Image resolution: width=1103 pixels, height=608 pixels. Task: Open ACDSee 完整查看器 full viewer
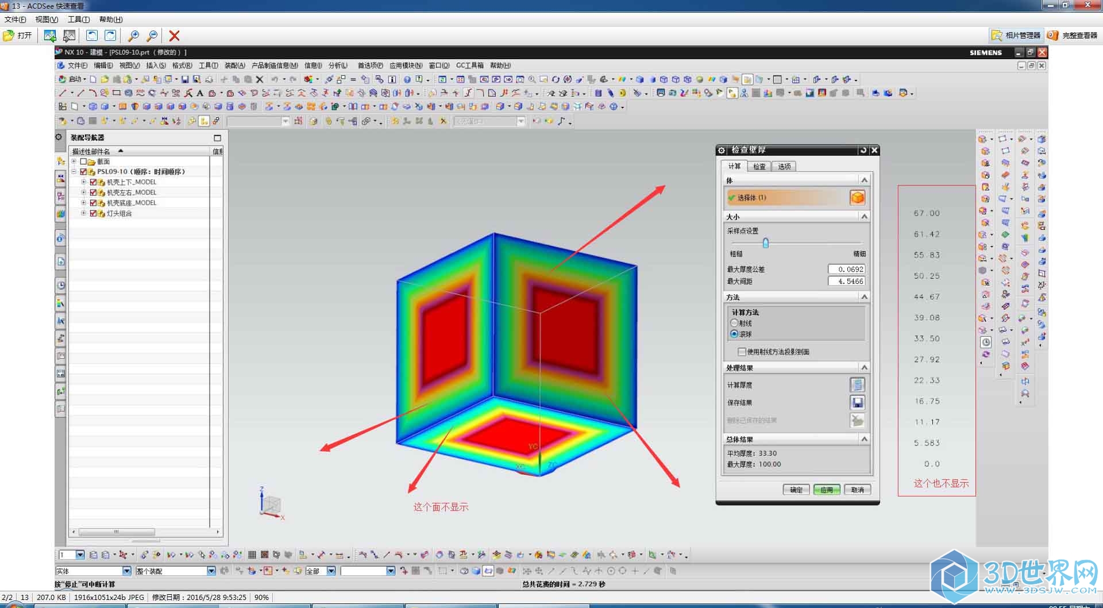[1073, 36]
